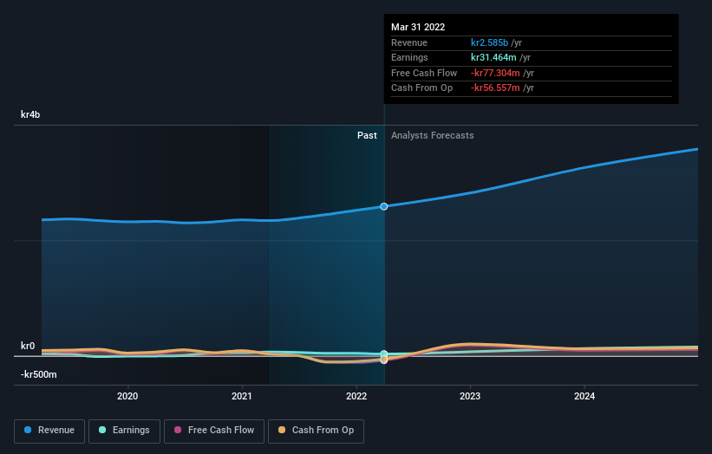Click the kr2.585b revenue value in tooltip
712x454 pixels.
[x=489, y=42]
